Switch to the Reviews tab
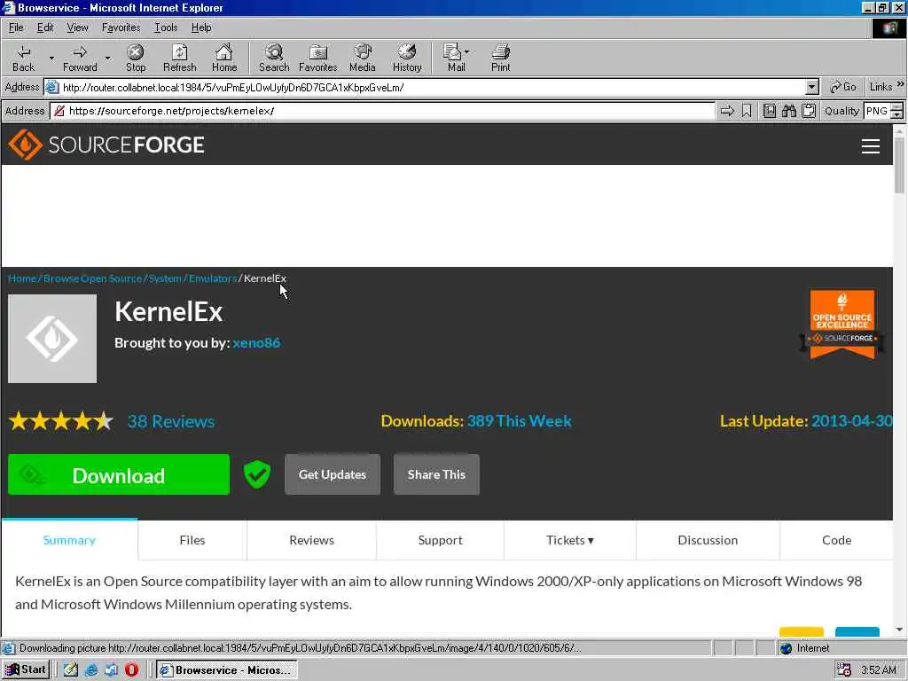Image resolution: width=908 pixels, height=681 pixels. pos(311,540)
